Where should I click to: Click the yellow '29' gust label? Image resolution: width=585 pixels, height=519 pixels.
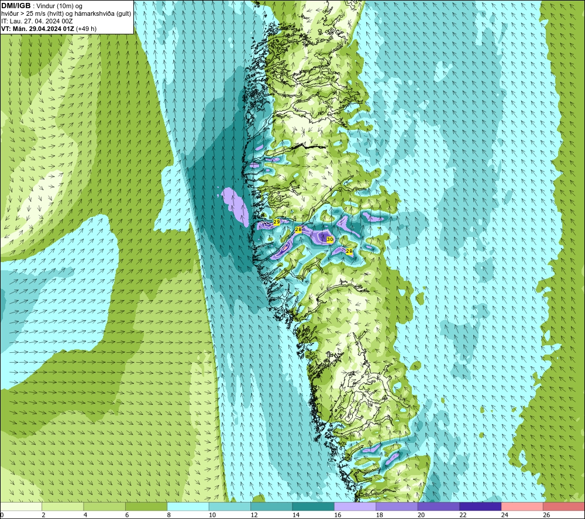pyautogui.click(x=277, y=222)
